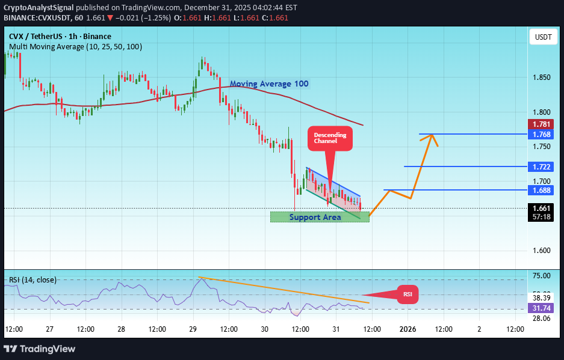The width and height of the screenshot is (564, 360).
Task: Click the red Descending Channel callout
Action: [329, 138]
